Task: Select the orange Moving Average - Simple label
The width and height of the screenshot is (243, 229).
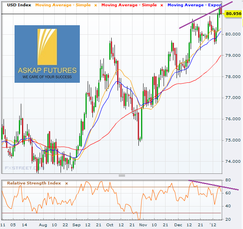Action: [x=63, y=5]
